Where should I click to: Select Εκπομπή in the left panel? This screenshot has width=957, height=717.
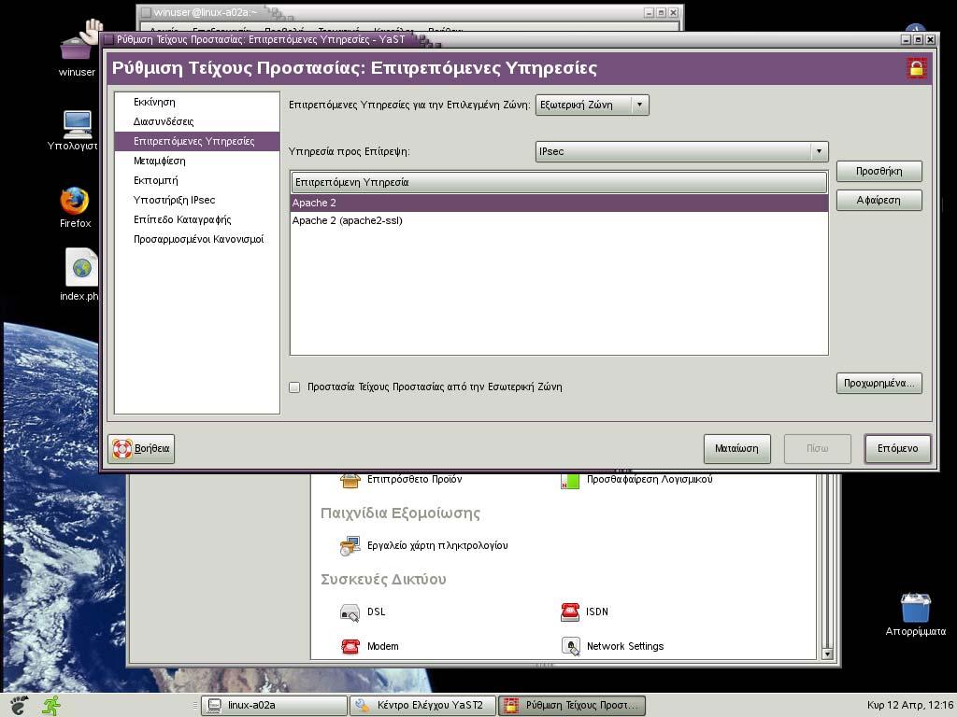pyautogui.click(x=196, y=180)
